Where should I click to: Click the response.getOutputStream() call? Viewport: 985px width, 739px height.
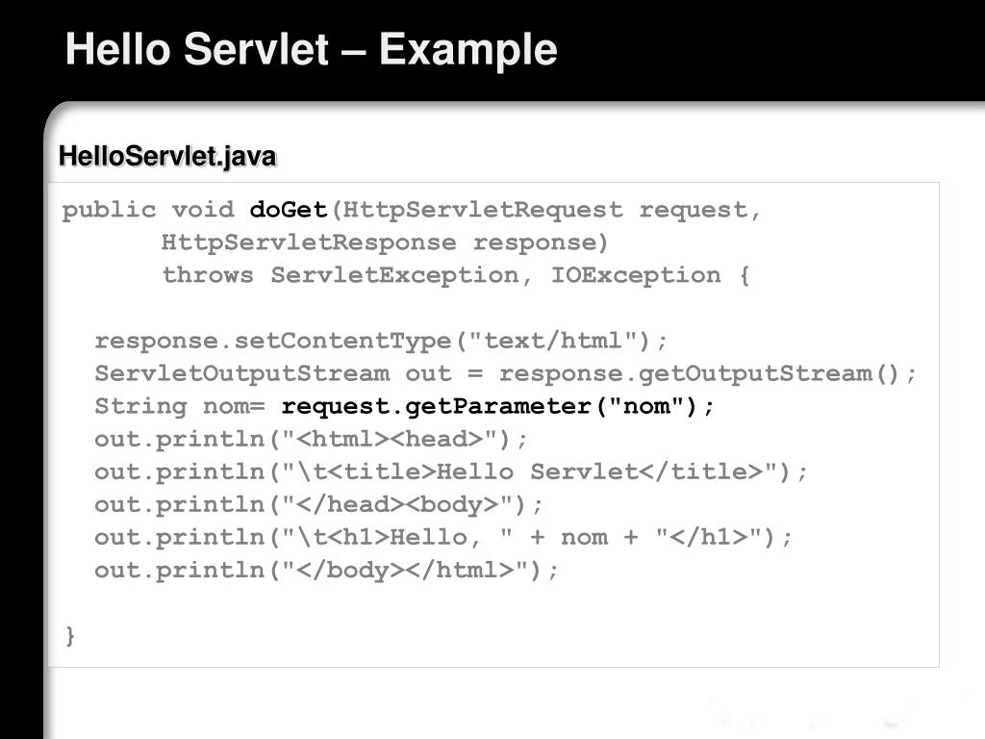click(708, 373)
